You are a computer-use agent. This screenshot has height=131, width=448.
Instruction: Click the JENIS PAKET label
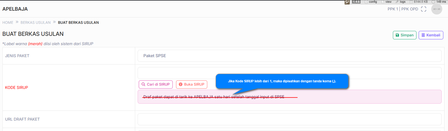pos(17,56)
